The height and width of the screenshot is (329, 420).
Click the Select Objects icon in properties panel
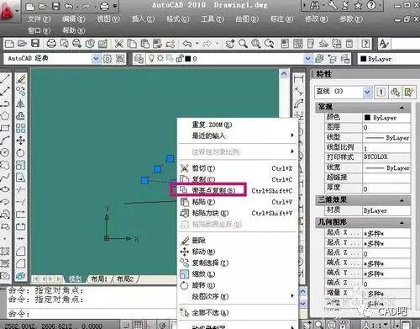395,92
